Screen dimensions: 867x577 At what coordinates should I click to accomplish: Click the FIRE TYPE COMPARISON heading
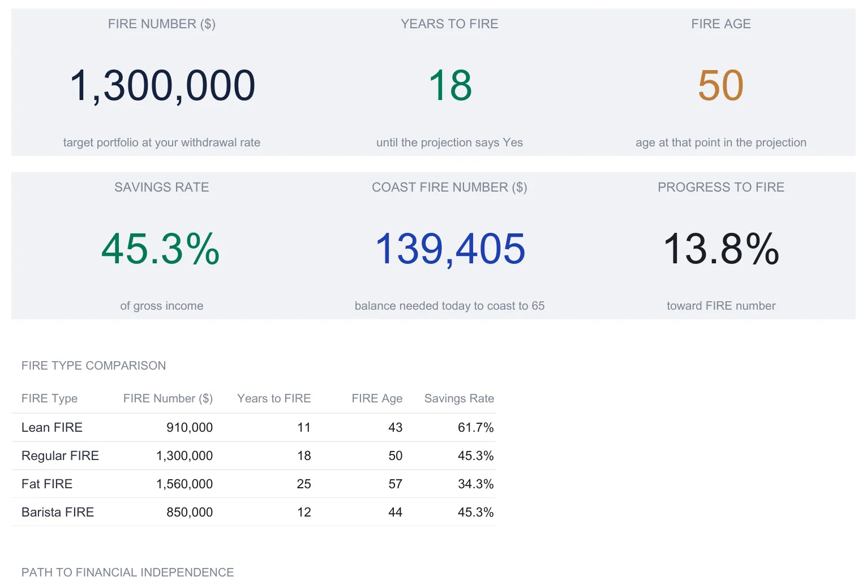tap(93, 366)
